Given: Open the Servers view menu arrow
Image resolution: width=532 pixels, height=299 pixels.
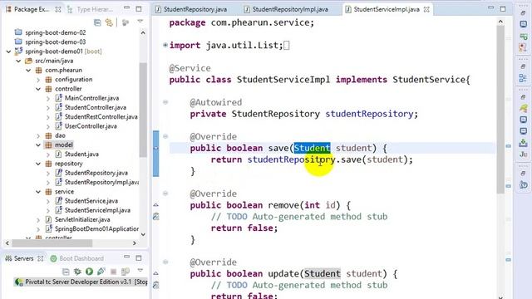Looking at the screenshot, I should click(x=140, y=271).
